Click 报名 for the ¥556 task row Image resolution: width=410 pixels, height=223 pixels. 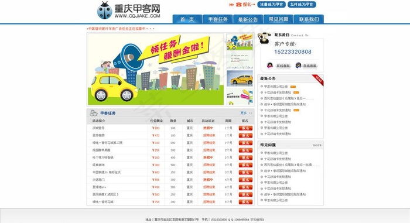(x=245, y=180)
